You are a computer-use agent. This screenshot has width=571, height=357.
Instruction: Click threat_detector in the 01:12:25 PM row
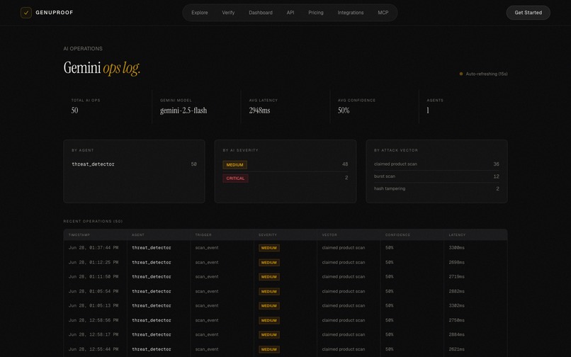tap(152, 262)
